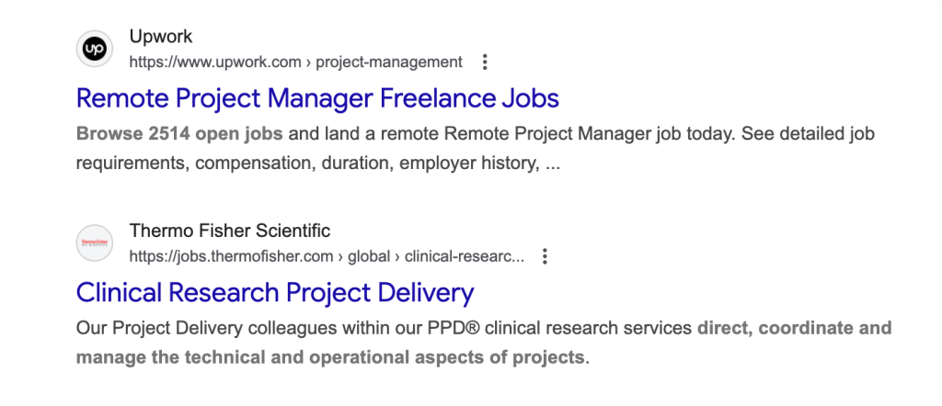
Task: Click the bold 'direct, coordinate and' text
Action: click(x=795, y=328)
